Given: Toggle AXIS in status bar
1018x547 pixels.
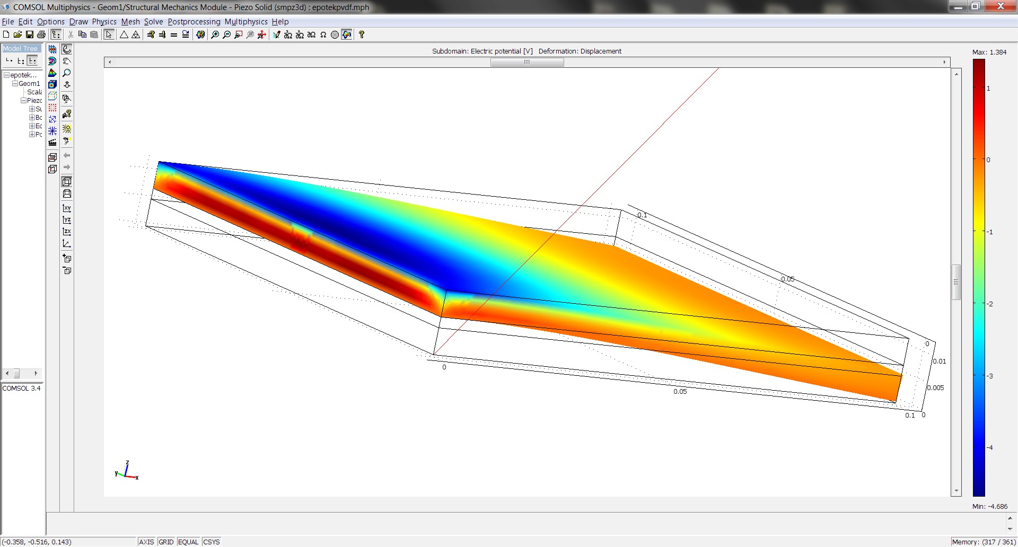Looking at the screenshot, I should pyautogui.click(x=146, y=542).
